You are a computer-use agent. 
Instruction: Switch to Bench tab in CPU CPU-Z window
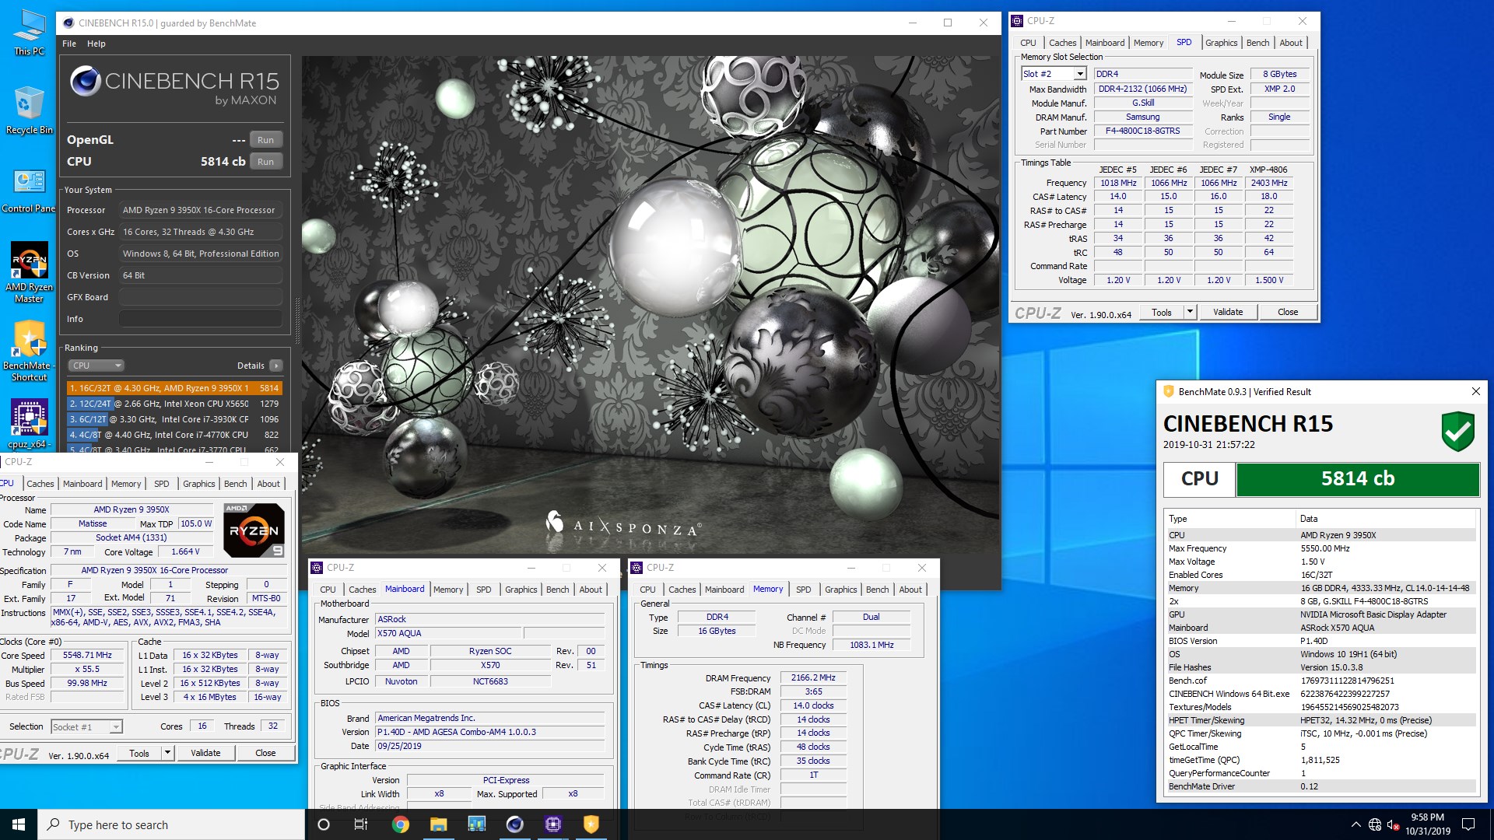(235, 484)
